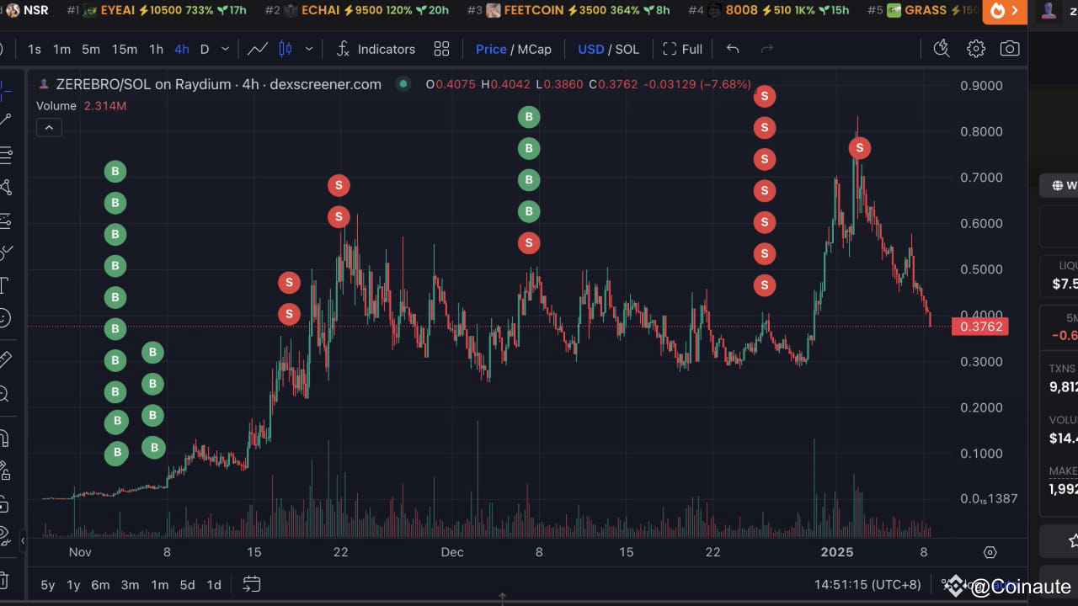Switch chart denomination to USD
Image resolution: width=1078 pixels, height=606 pixels.
pyautogui.click(x=590, y=49)
